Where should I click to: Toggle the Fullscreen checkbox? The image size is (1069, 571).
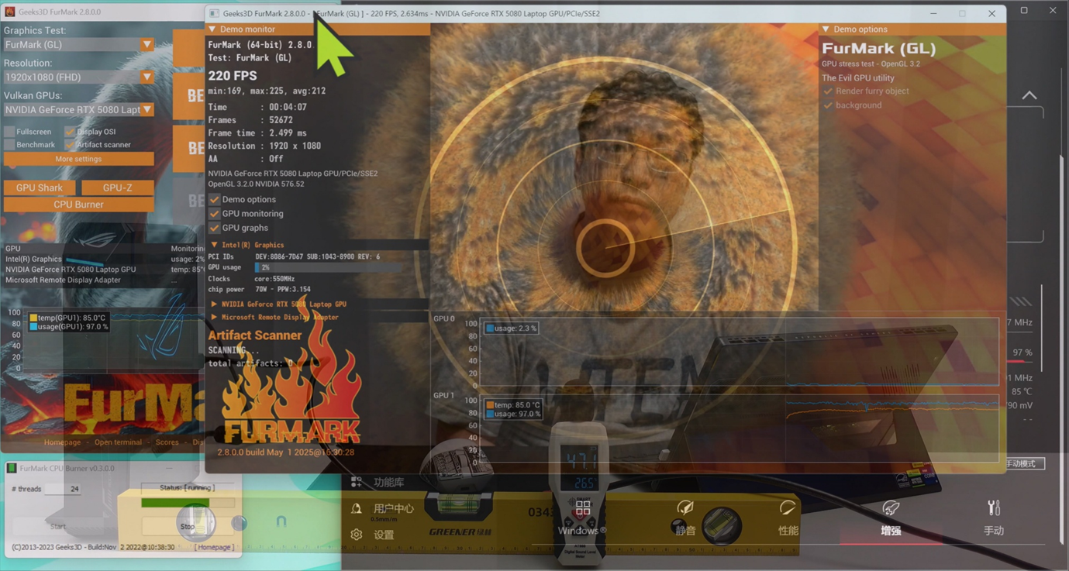[x=9, y=132]
